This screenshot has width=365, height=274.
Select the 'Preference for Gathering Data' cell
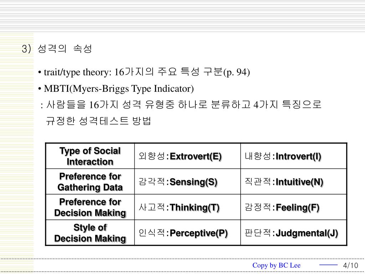pyautogui.click(x=90, y=182)
